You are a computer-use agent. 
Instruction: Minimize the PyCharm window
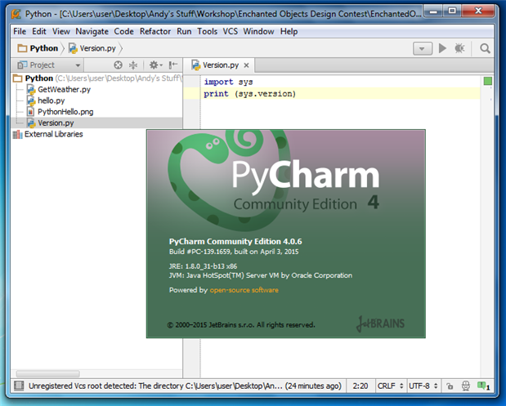point(433,11)
